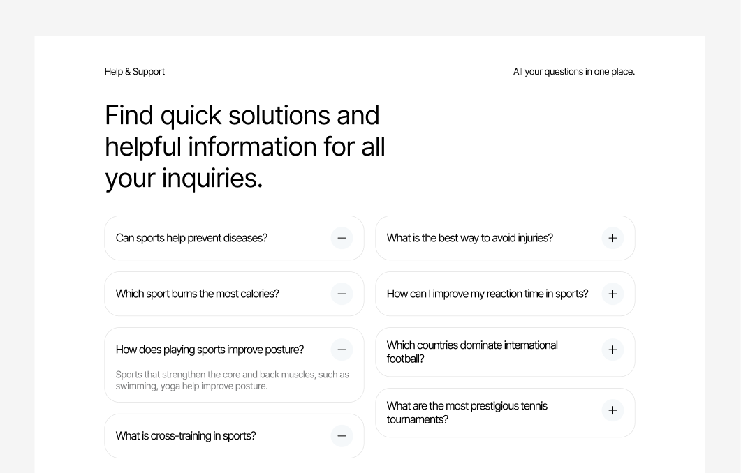Expand the prestigious tennis tournaments question

coord(612,410)
